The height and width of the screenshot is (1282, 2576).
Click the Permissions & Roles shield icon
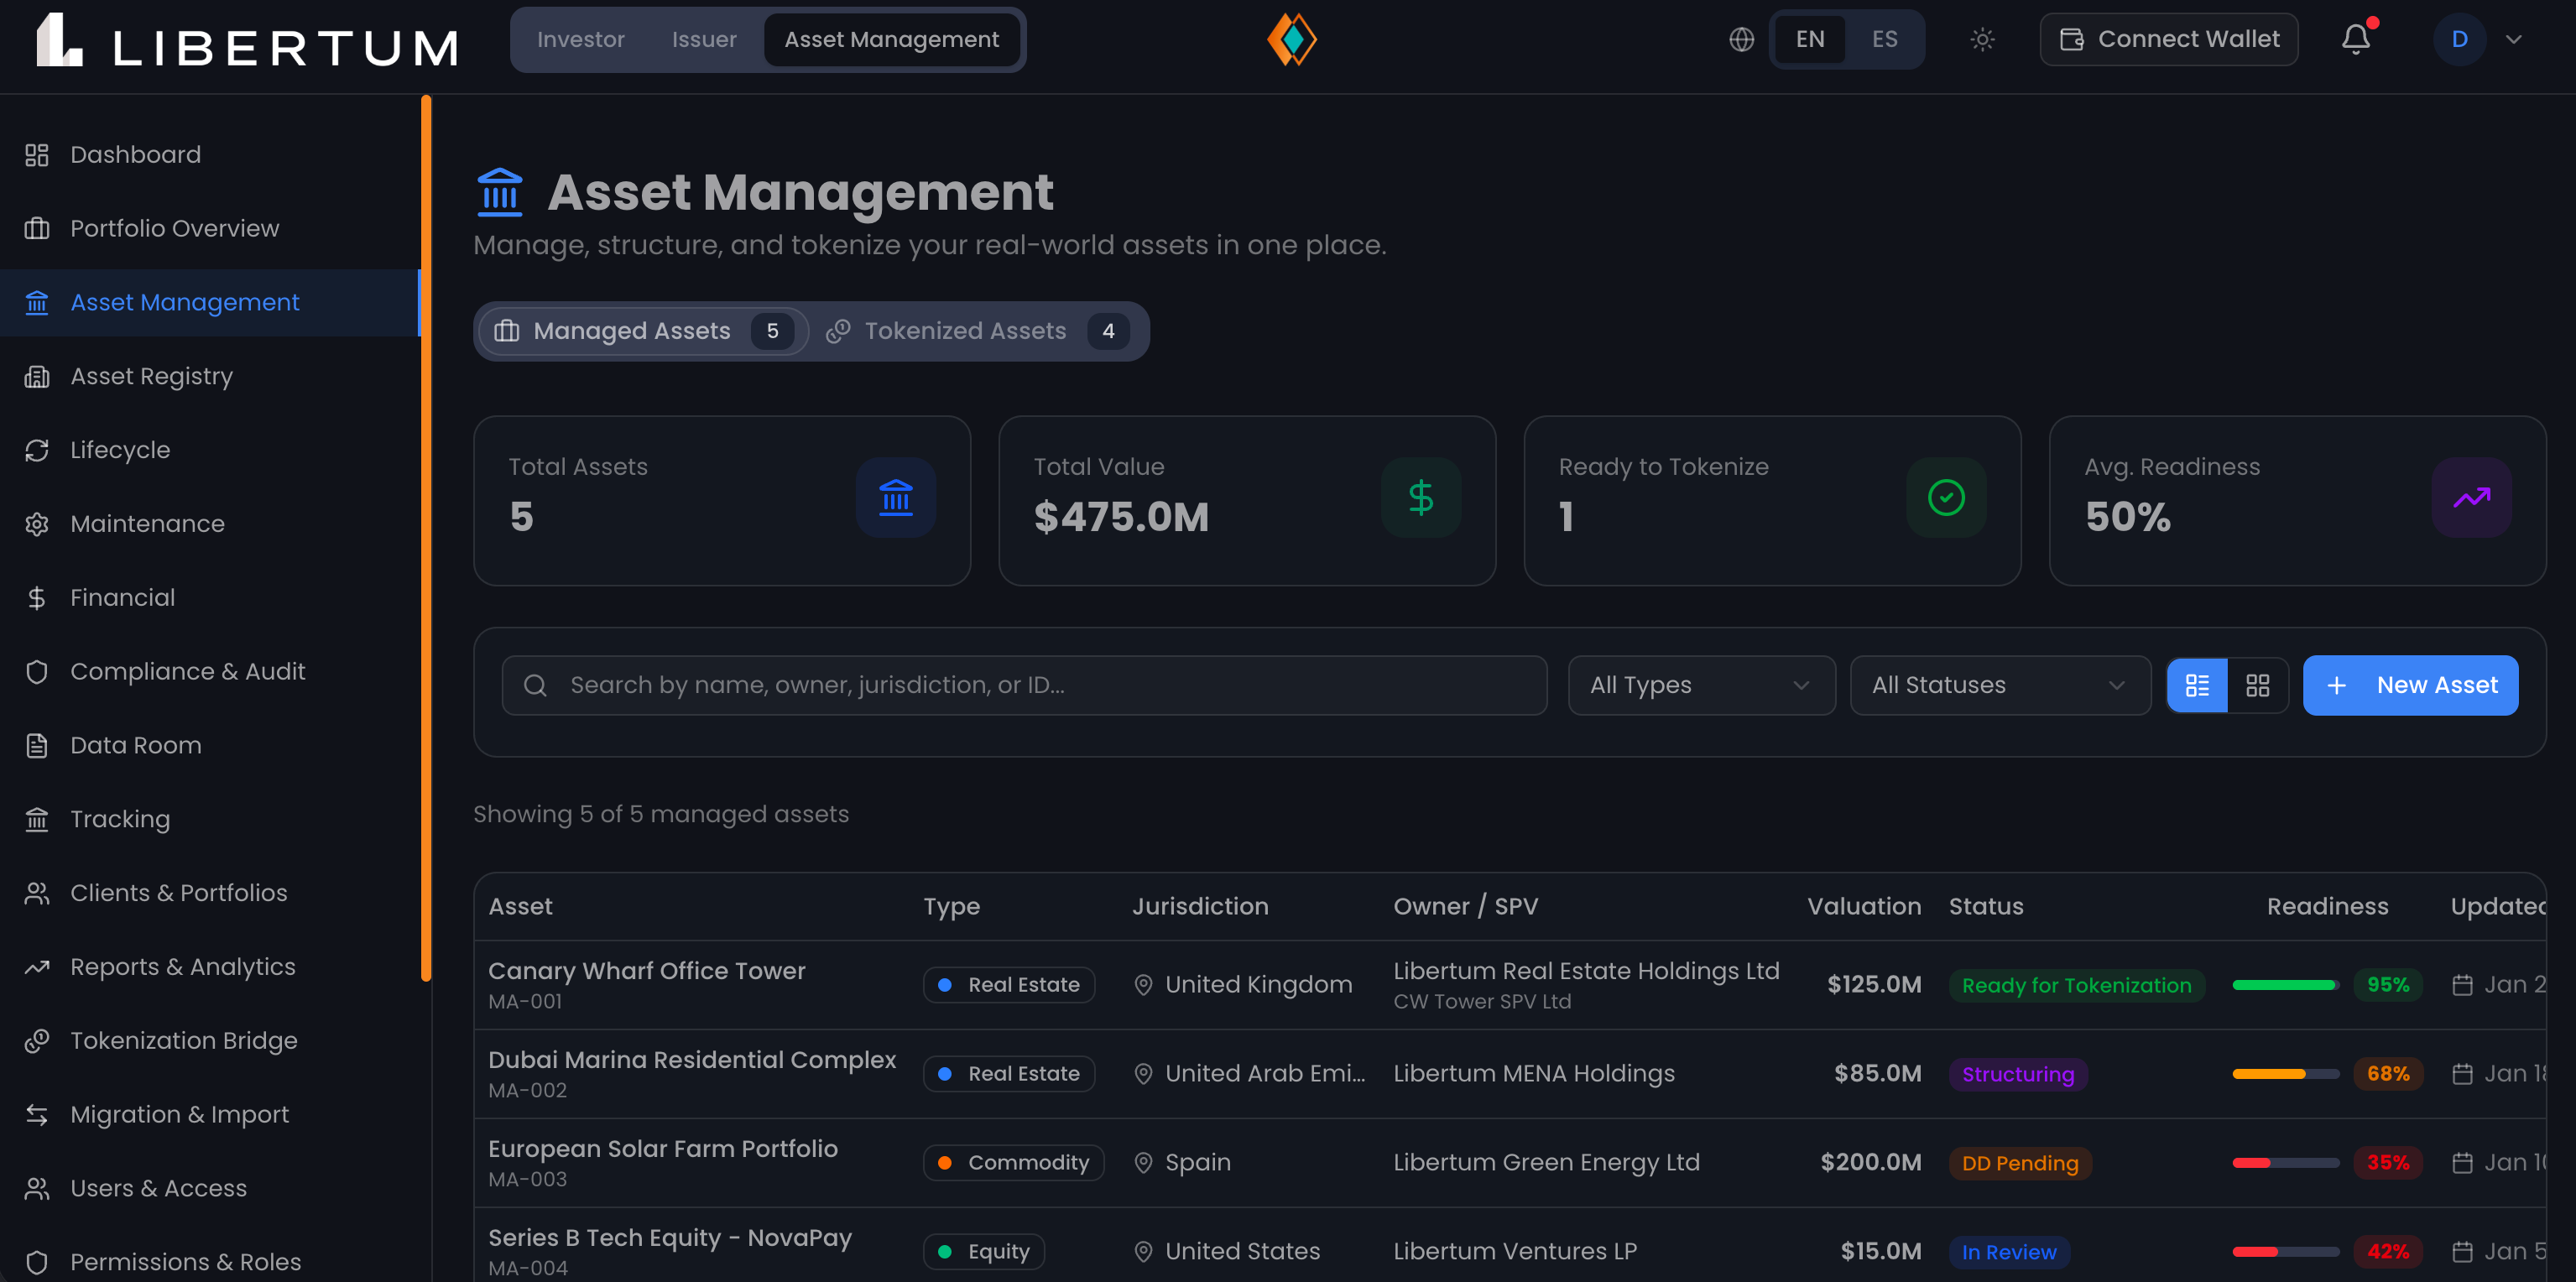tap(37, 1263)
